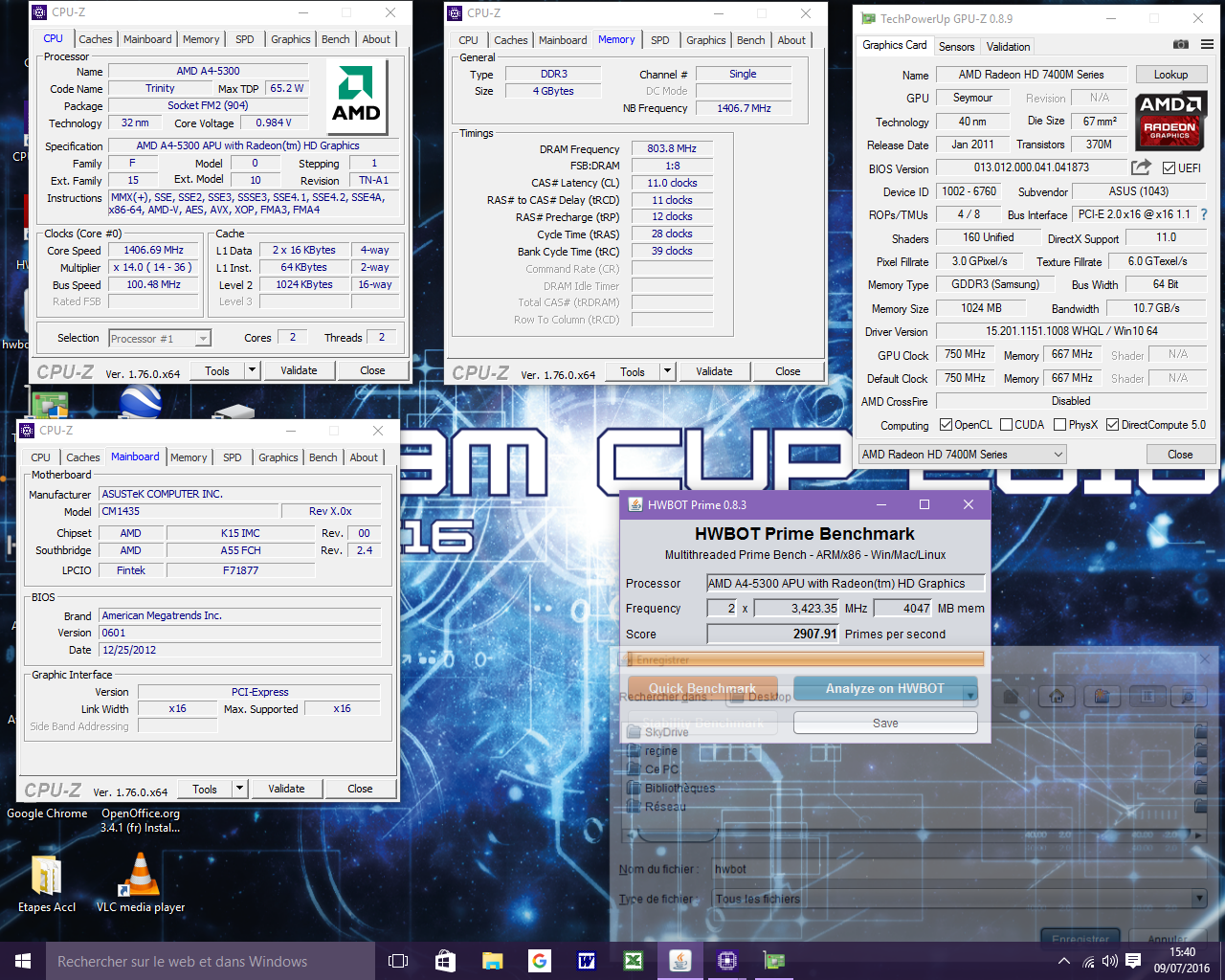Open the Sensors tab in GPU-Z
The height and width of the screenshot is (980, 1225).
pyautogui.click(x=956, y=46)
